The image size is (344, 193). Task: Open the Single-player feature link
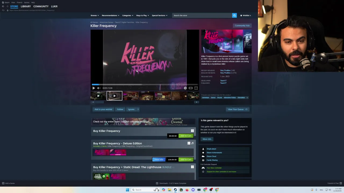[211, 149]
